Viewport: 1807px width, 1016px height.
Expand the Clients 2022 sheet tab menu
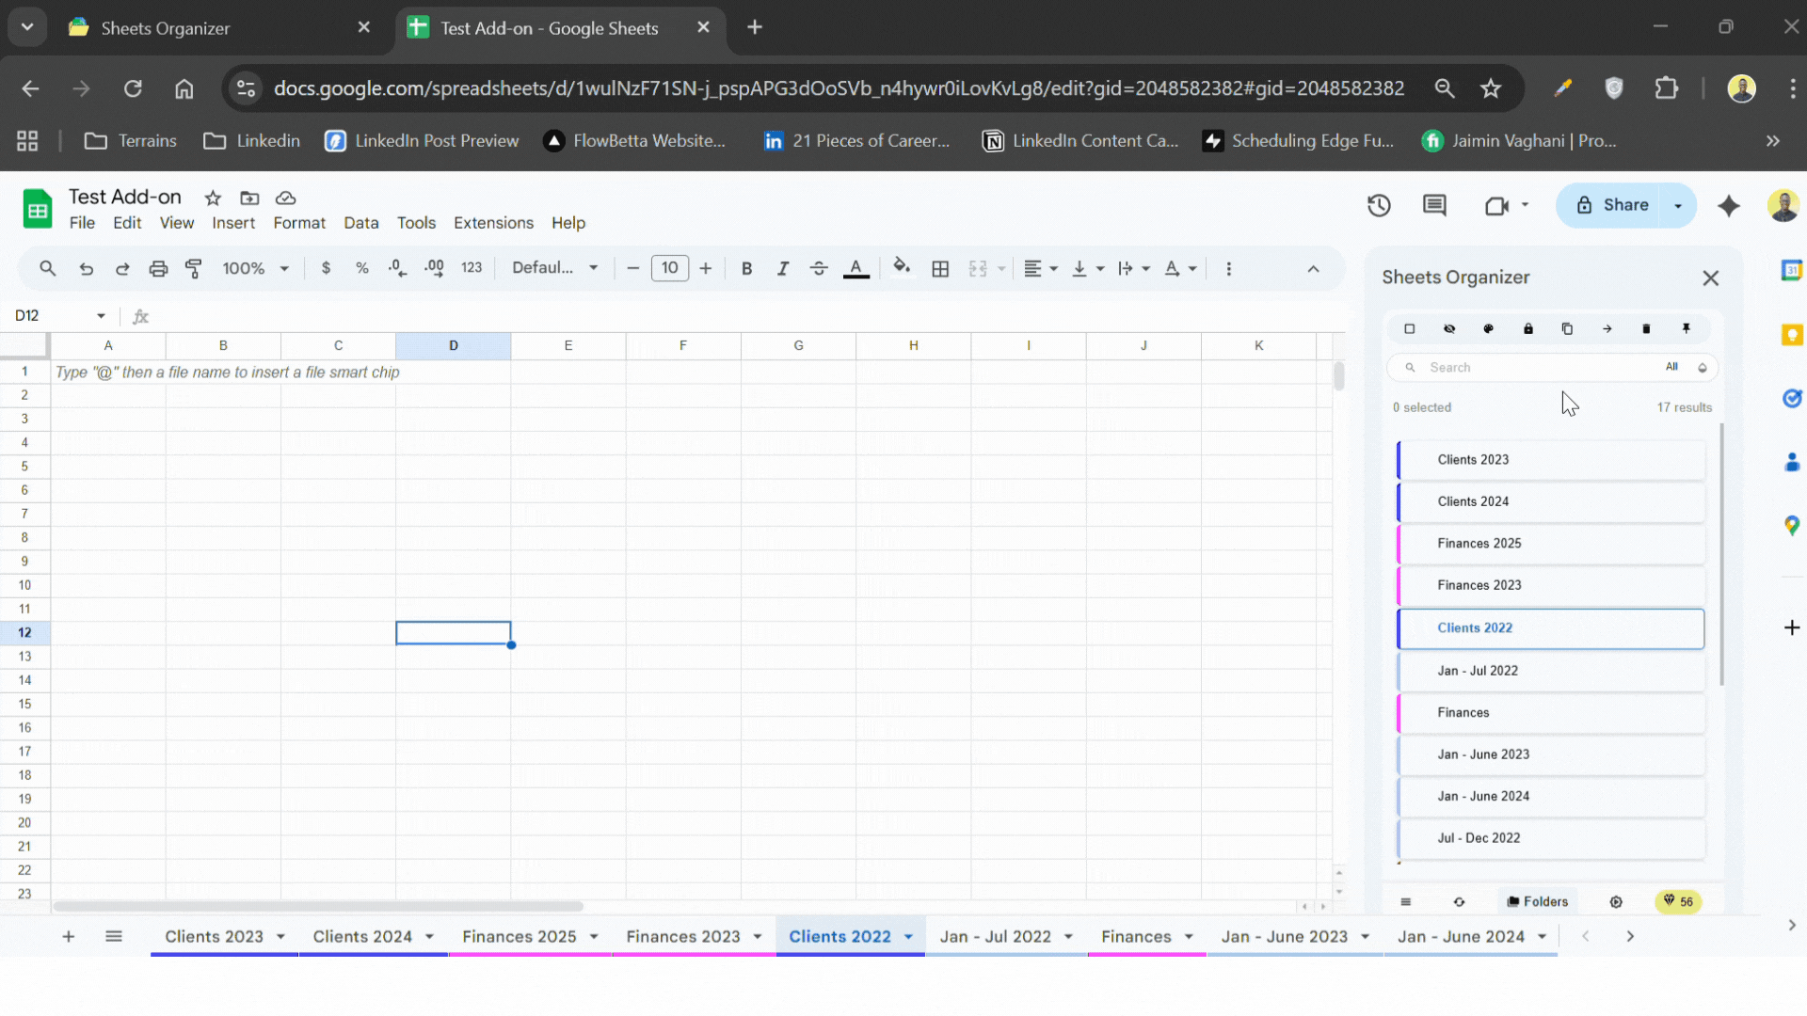click(x=906, y=936)
